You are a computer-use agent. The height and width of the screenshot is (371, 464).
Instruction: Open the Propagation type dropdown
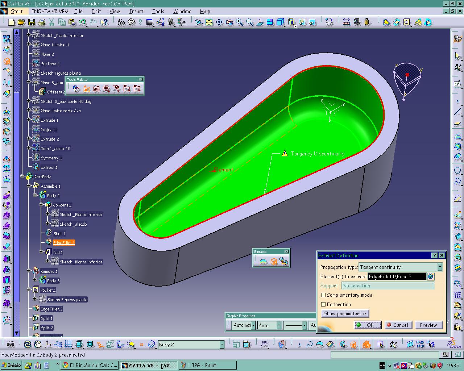pos(439,267)
